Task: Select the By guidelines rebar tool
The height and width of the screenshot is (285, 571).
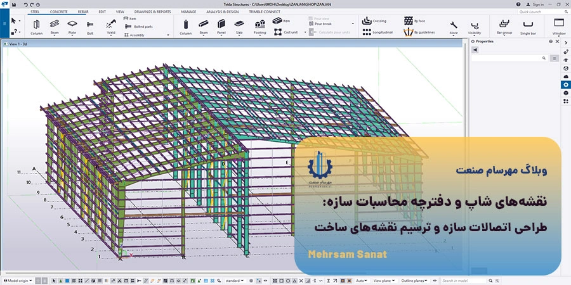Action: coord(419,32)
